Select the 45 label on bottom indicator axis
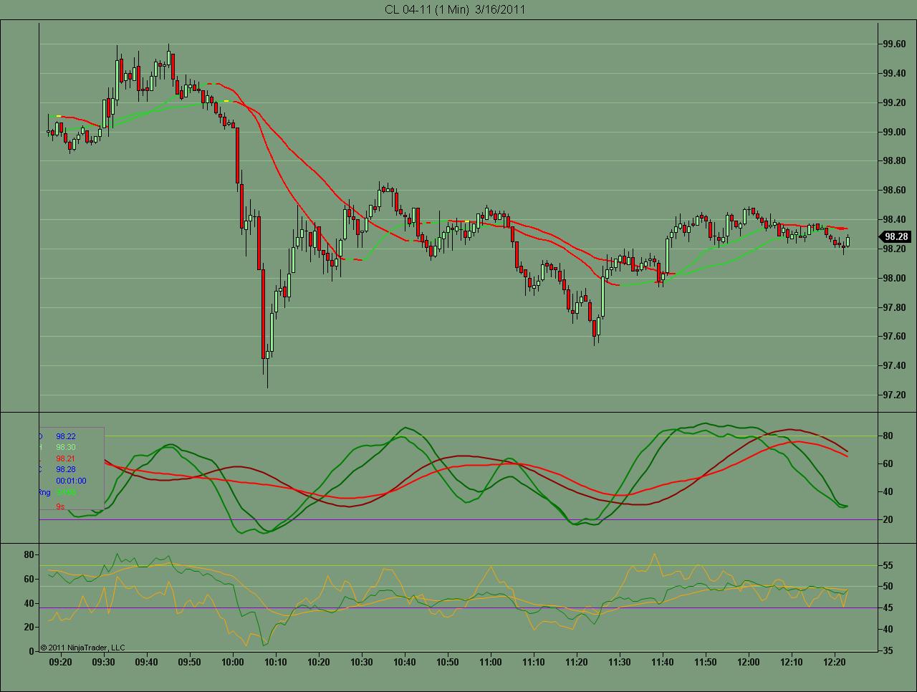This screenshot has height=692, width=917. pyautogui.click(x=887, y=608)
